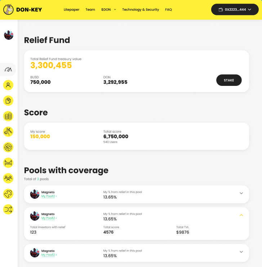Viewport: 262px width, 267px height.
Task: Expand the third Magneto pool row
Action: point(241,252)
